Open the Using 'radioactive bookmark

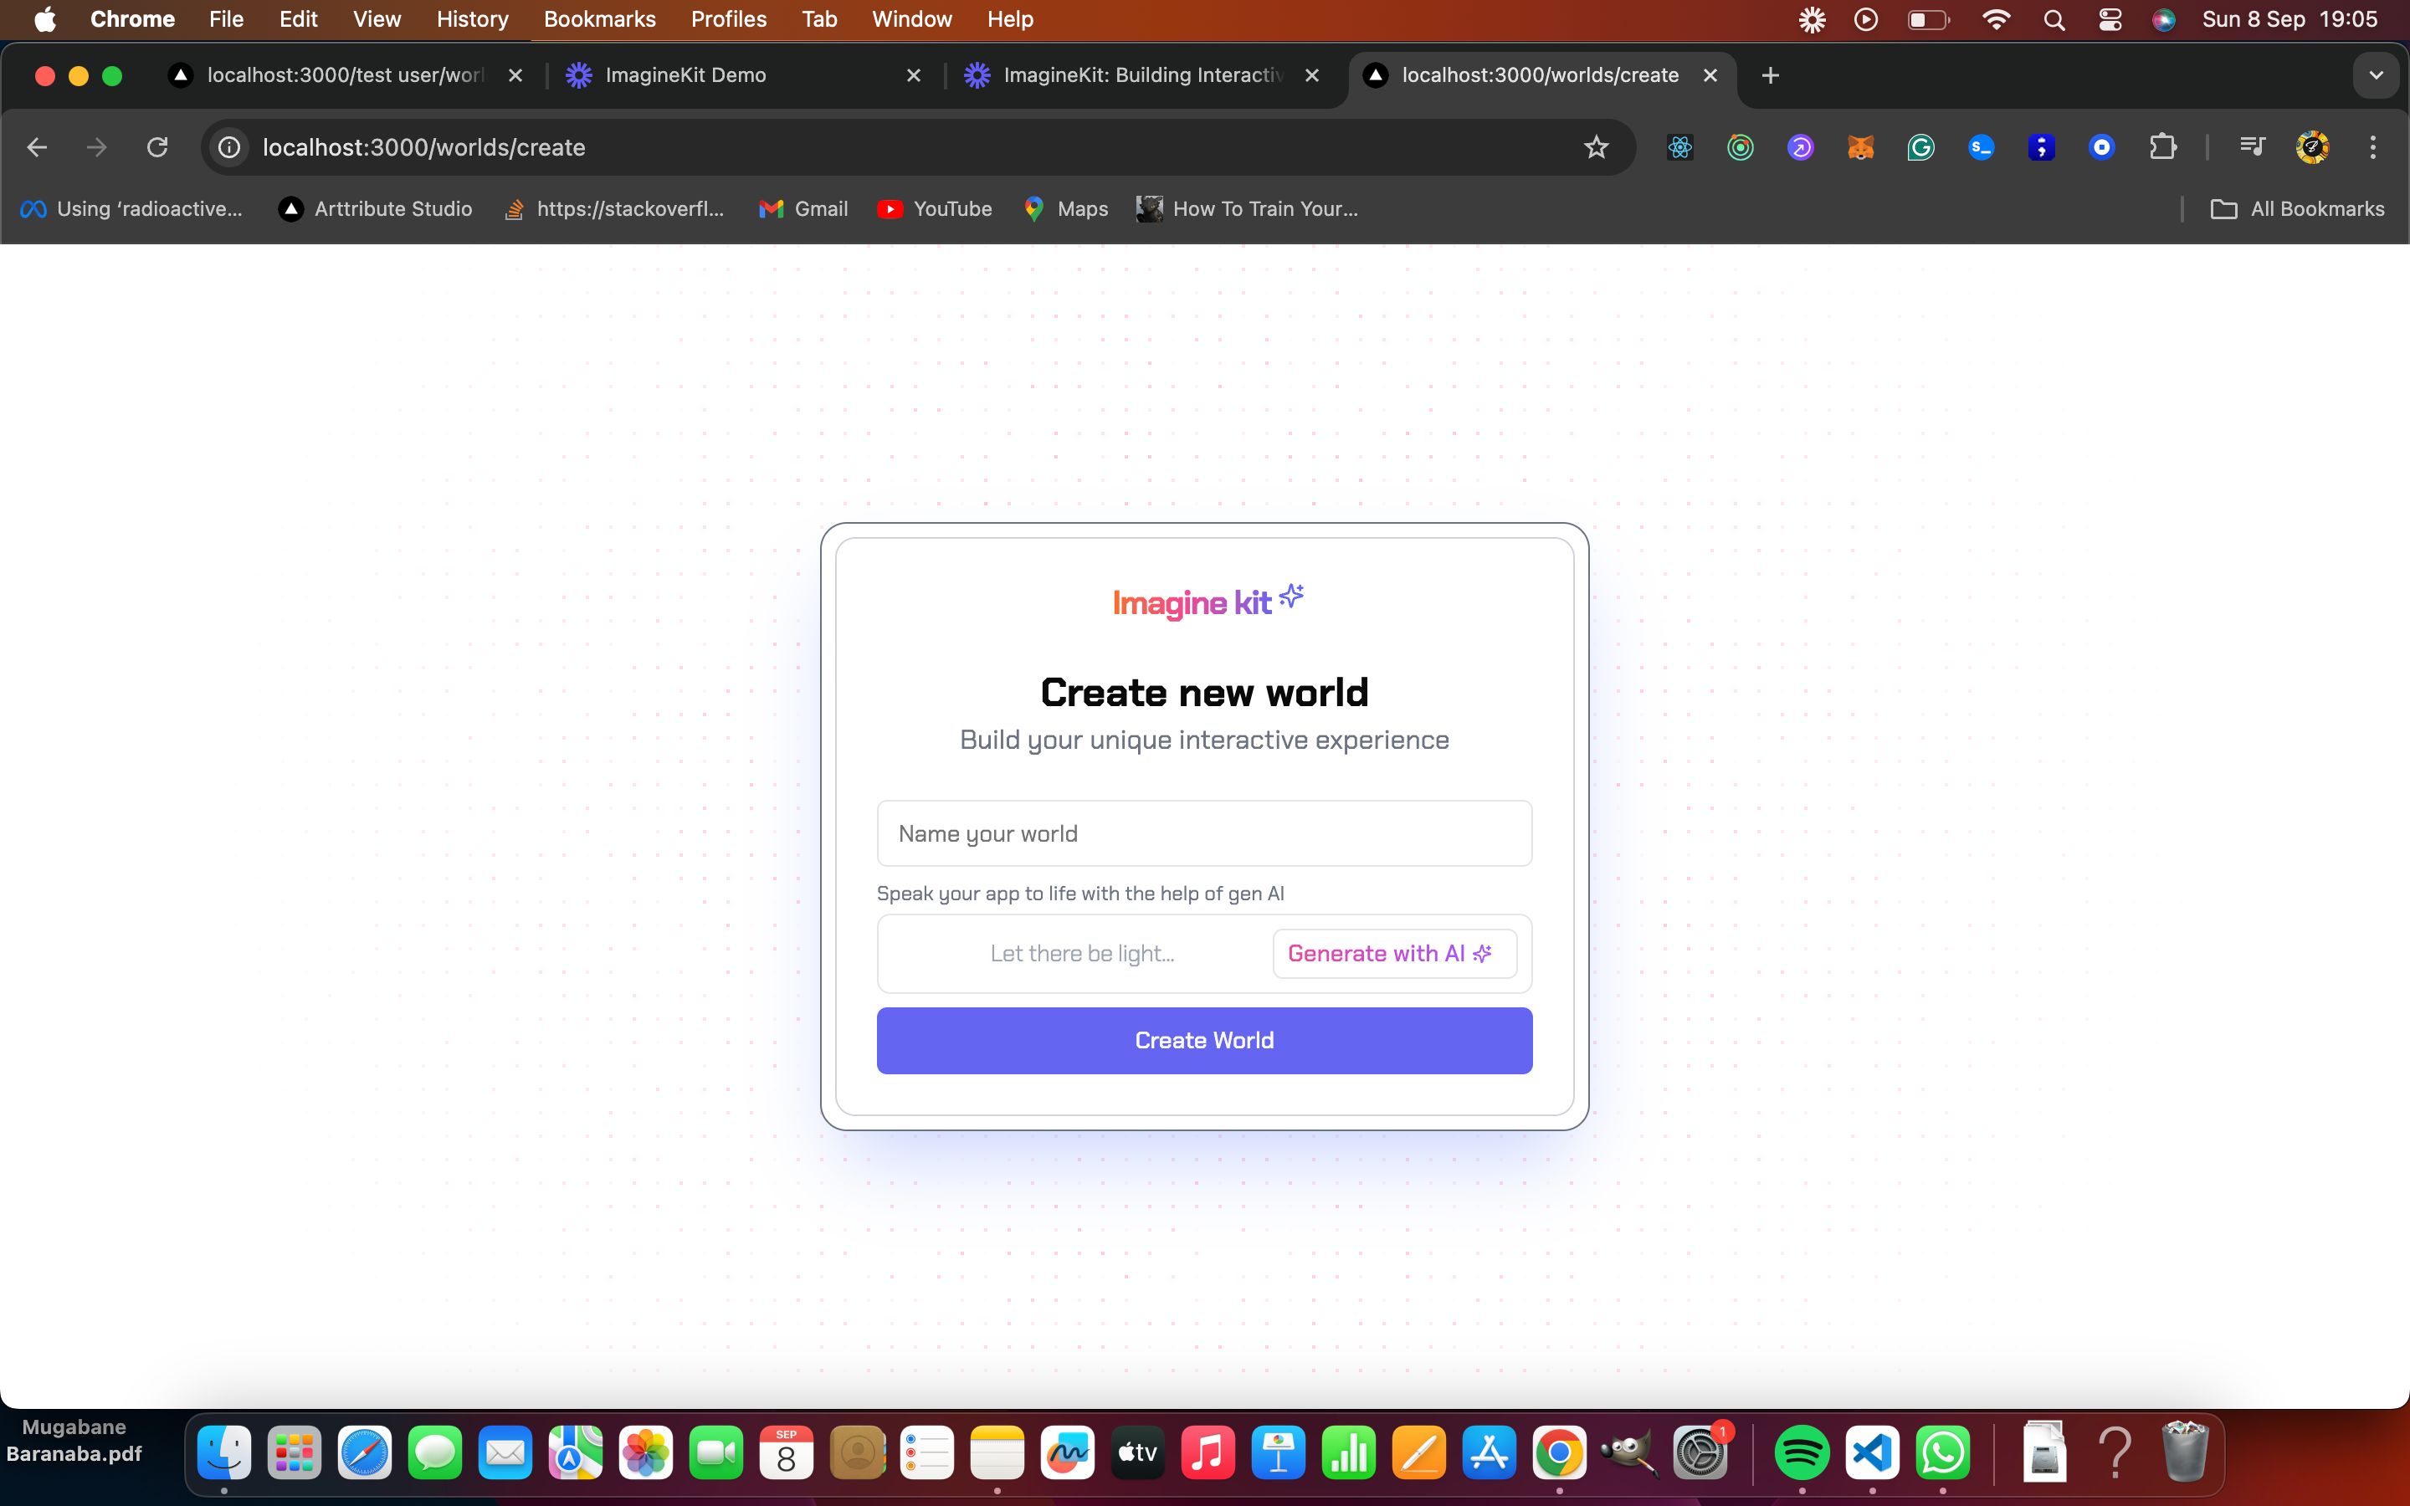pos(131,208)
